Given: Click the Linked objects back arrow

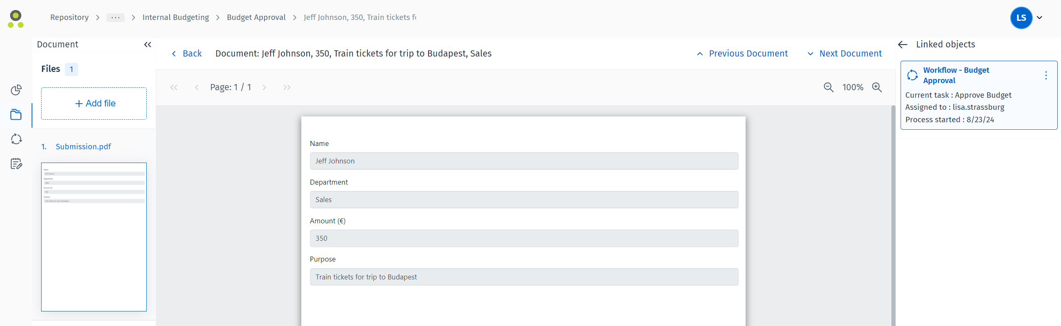Looking at the screenshot, I should (902, 44).
